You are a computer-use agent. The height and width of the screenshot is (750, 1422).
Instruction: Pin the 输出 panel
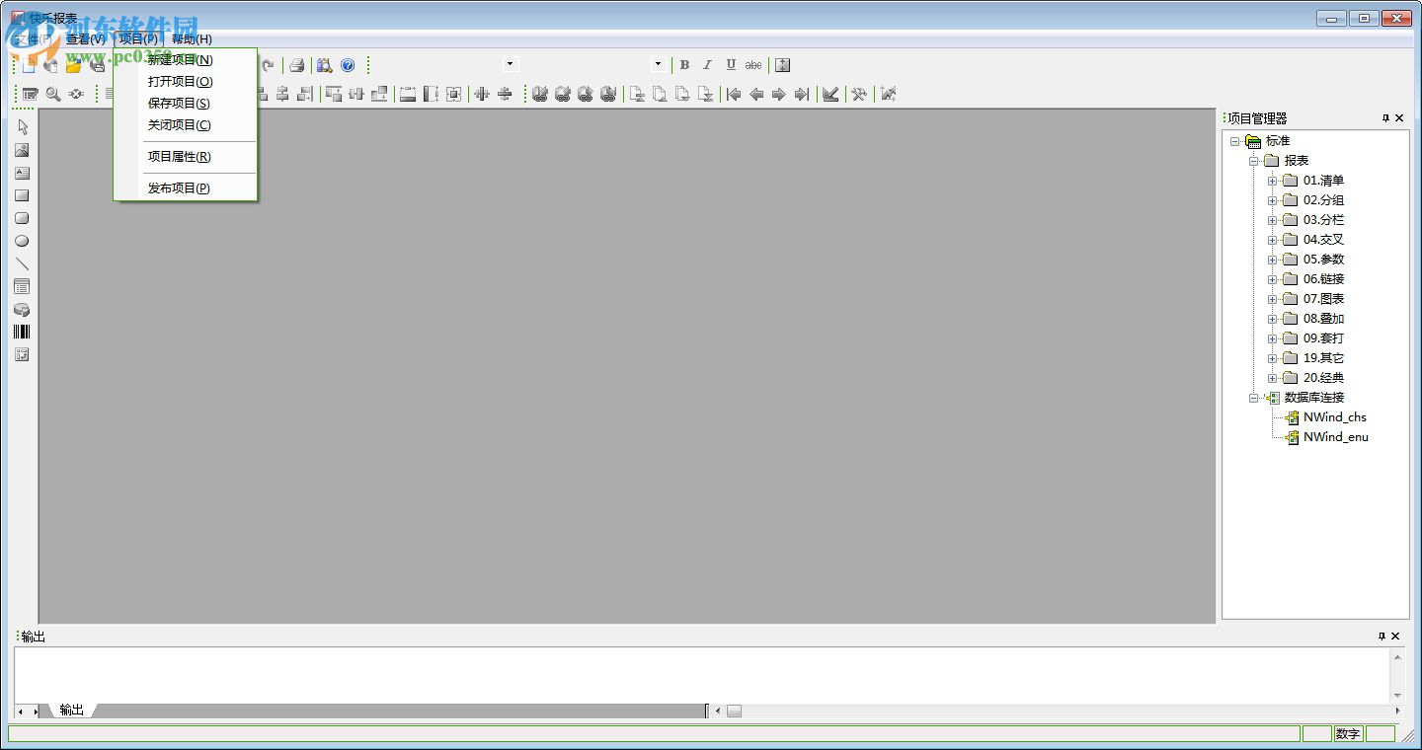[1382, 637]
